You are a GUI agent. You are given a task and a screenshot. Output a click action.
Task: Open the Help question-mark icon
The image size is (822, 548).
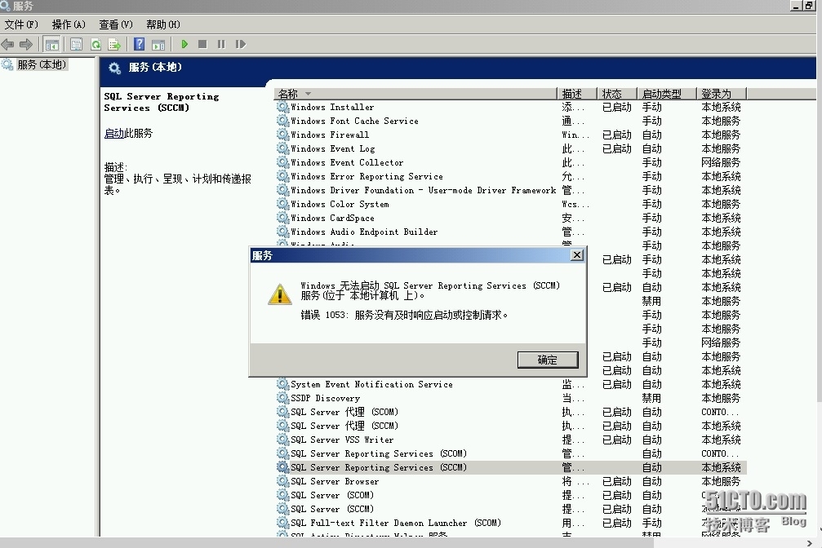pos(139,45)
